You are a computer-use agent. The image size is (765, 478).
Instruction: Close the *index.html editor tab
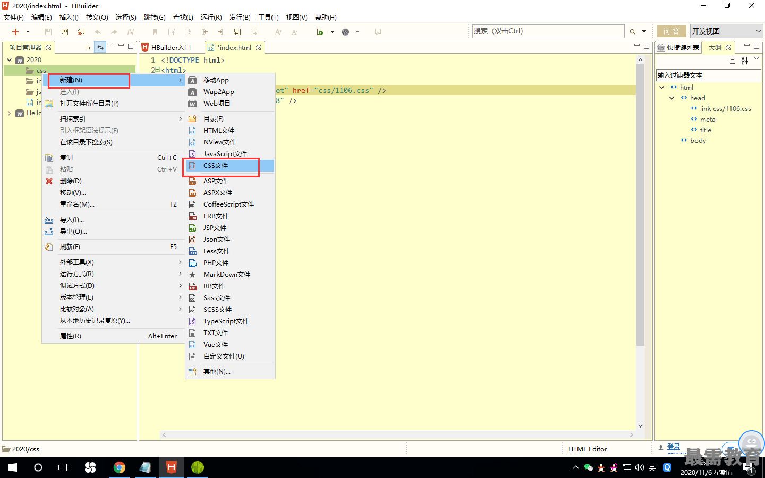pyautogui.click(x=258, y=47)
